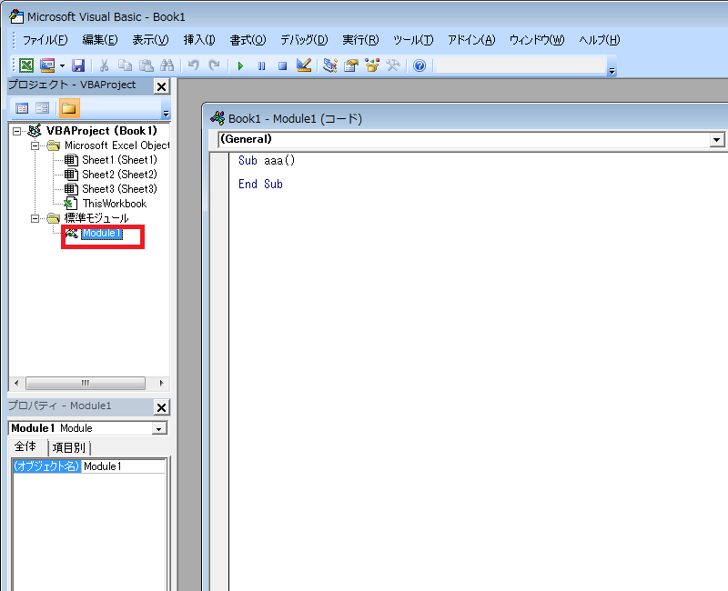Image resolution: width=728 pixels, height=591 pixels.
Task: Open Properties Window from the toolbar icon
Action: coord(351,65)
